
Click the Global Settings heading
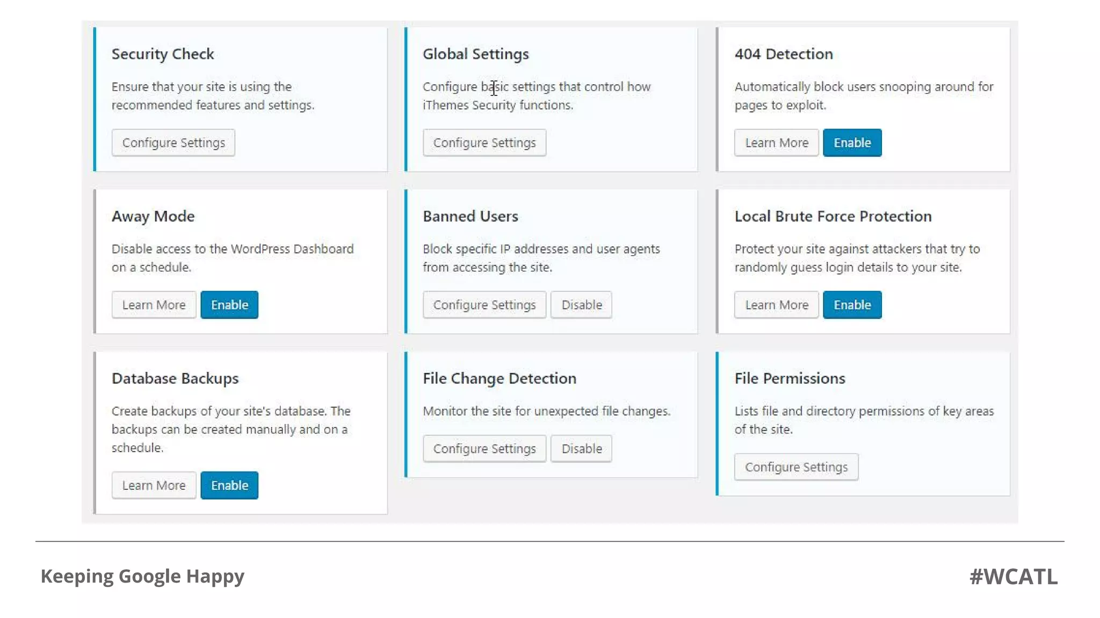[475, 54]
